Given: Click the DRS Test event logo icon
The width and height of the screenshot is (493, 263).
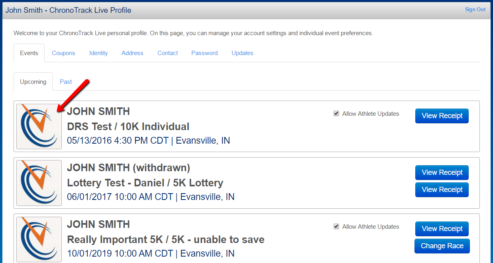Looking at the screenshot, I should tap(39, 127).
